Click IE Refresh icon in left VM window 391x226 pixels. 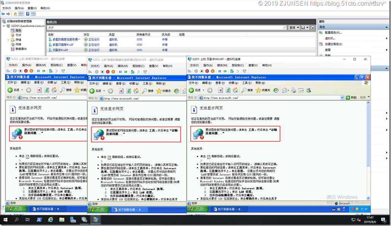coord(47,90)
